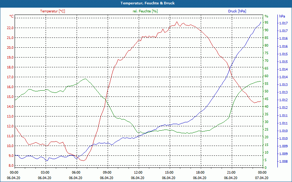Click the '07.04.20' date label
This screenshot has width=292, height=182.
click(262, 178)
